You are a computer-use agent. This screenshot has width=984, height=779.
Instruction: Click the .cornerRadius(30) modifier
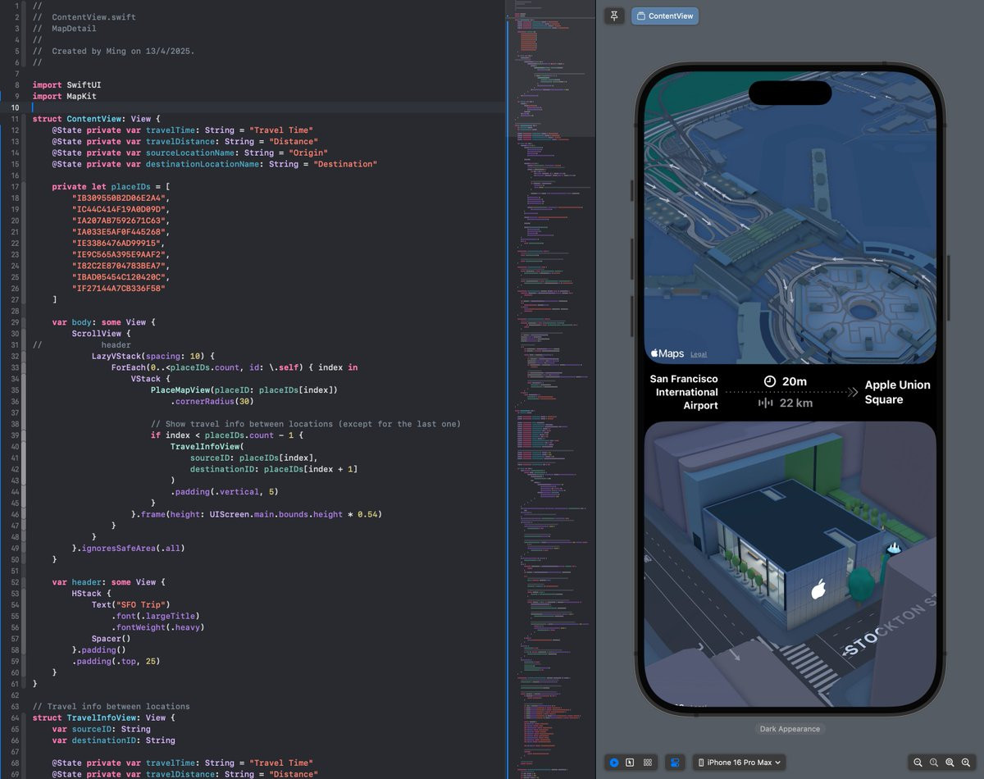214,402
